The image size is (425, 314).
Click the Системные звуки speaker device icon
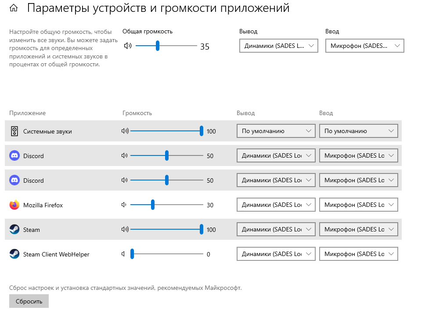pyautogui.click(x=14, y=131)
